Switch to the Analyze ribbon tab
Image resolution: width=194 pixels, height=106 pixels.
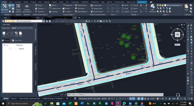(33, 2)
